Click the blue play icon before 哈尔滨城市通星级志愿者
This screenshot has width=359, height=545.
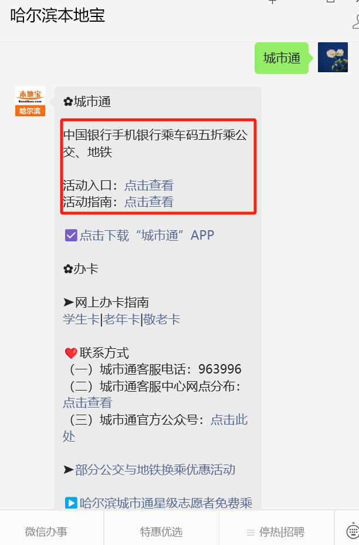coord(71,503)
